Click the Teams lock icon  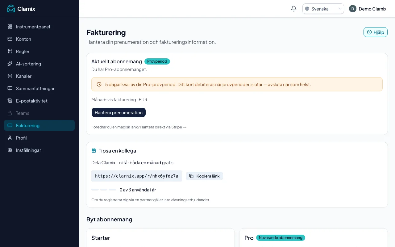10,113
